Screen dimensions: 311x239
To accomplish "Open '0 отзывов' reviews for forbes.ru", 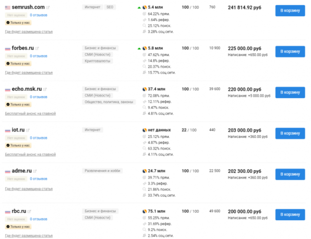I will (x=38, y=56).
